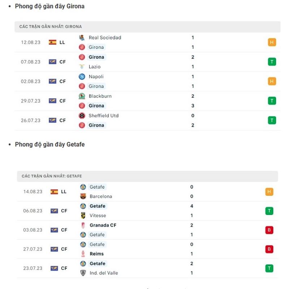Click the Lazio eagle crest icon
The height and width of the screenshot is (289, 289).
point(82,66)
